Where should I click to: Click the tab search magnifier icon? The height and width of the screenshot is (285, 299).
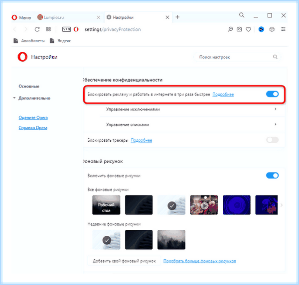point(242,15)
